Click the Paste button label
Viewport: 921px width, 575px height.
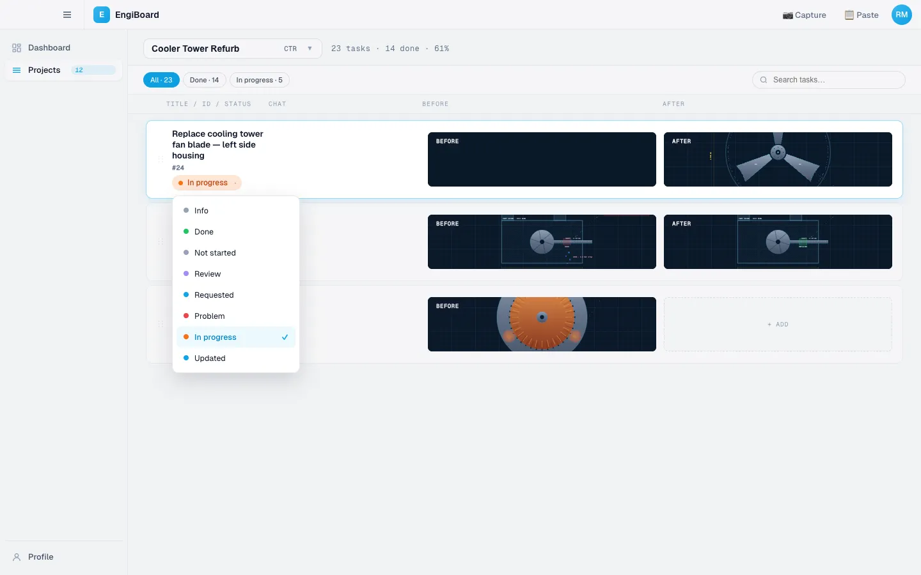pos(867,15)
